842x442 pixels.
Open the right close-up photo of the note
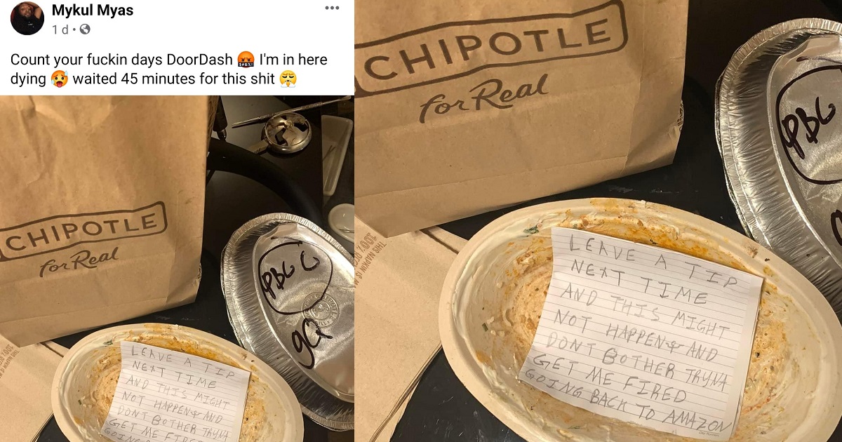[599, 221]
